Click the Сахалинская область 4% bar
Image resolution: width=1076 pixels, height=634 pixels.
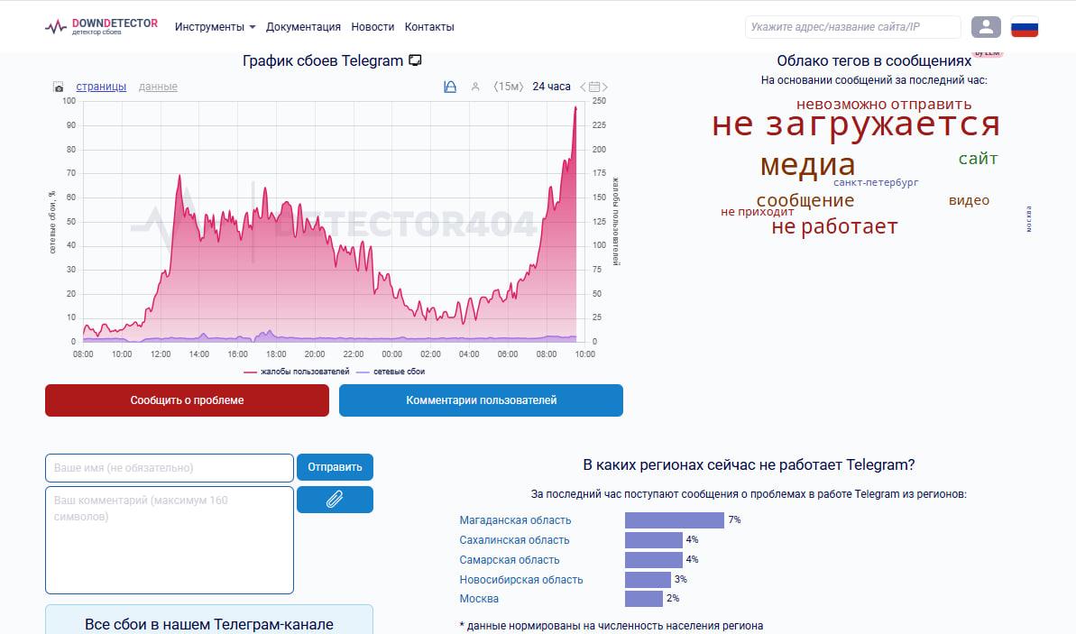654,540
